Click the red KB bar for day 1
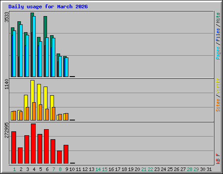 pyautogui.click(x=14, y=147)
